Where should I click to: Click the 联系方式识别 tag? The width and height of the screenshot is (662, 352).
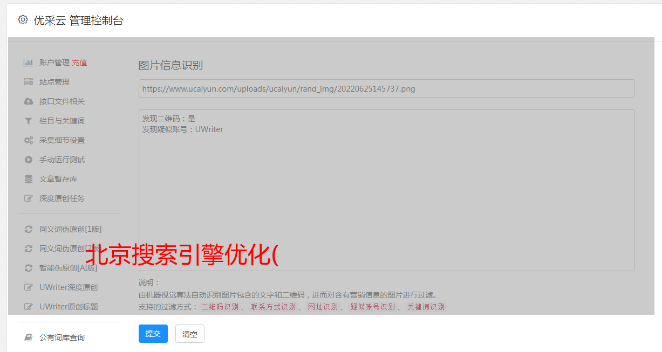pyautogui.click(x=274, y=307)
